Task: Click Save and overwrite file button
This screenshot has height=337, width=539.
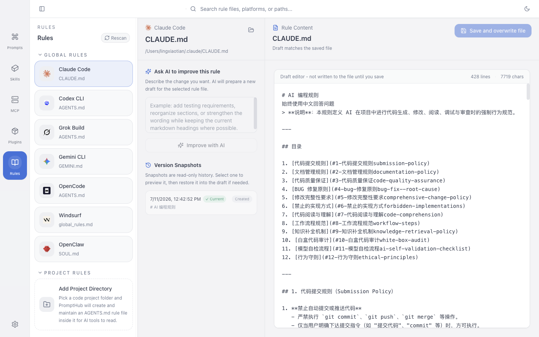Action: (493, 31)
